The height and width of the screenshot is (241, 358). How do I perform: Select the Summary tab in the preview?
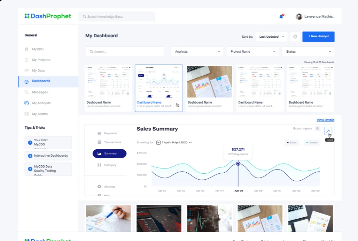click(109, 153)
